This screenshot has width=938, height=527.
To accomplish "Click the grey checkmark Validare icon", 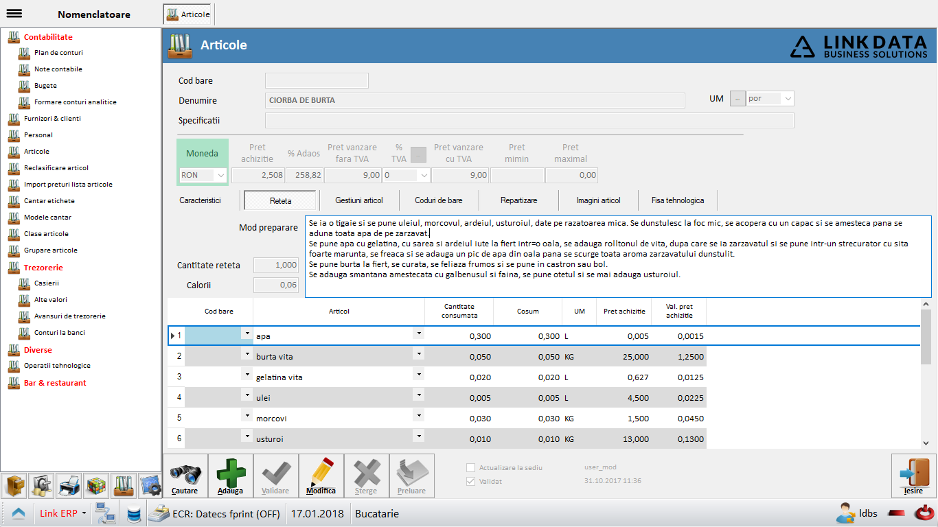I will pyautogui.click(x=275, y=476).
